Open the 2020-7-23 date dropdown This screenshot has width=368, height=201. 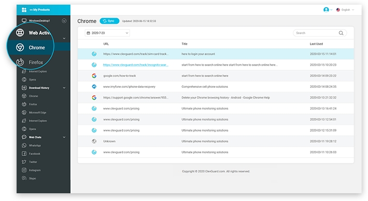point(107,33)
